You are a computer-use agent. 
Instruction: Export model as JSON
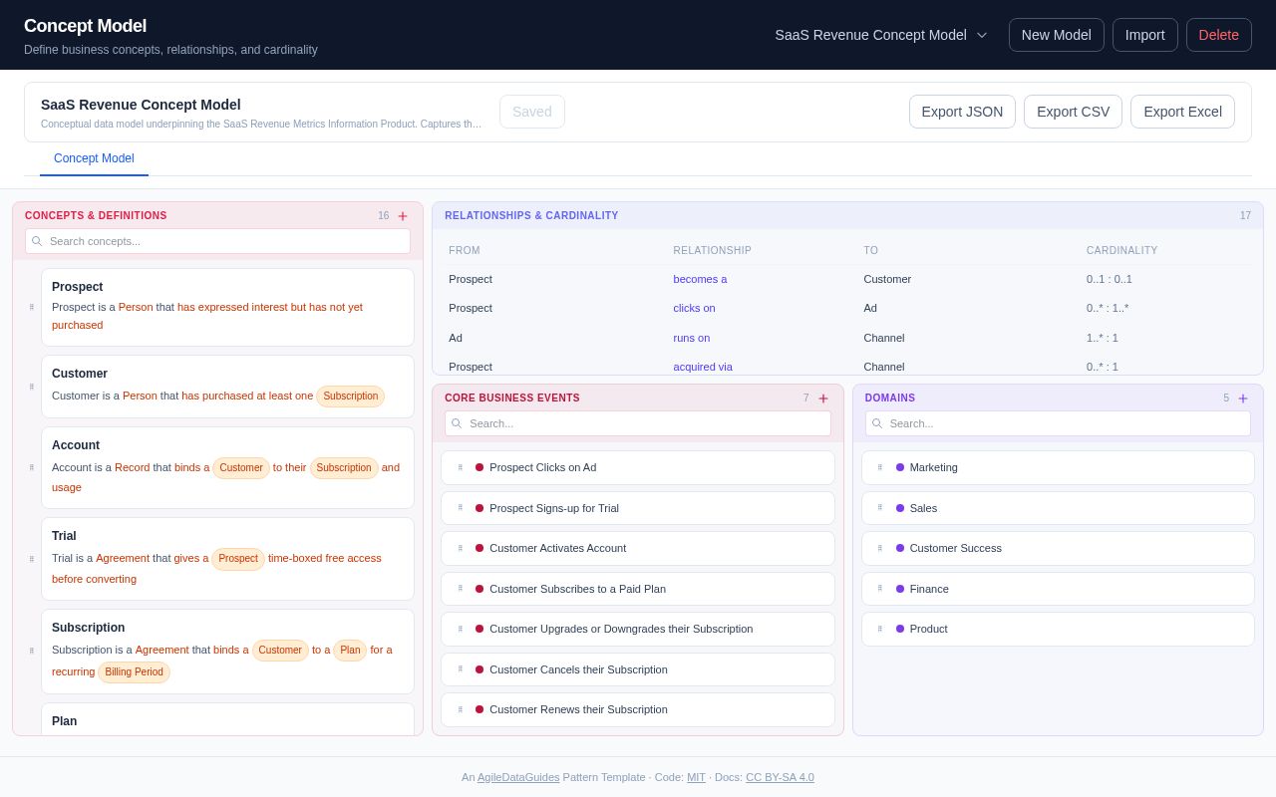coord(962,112)
